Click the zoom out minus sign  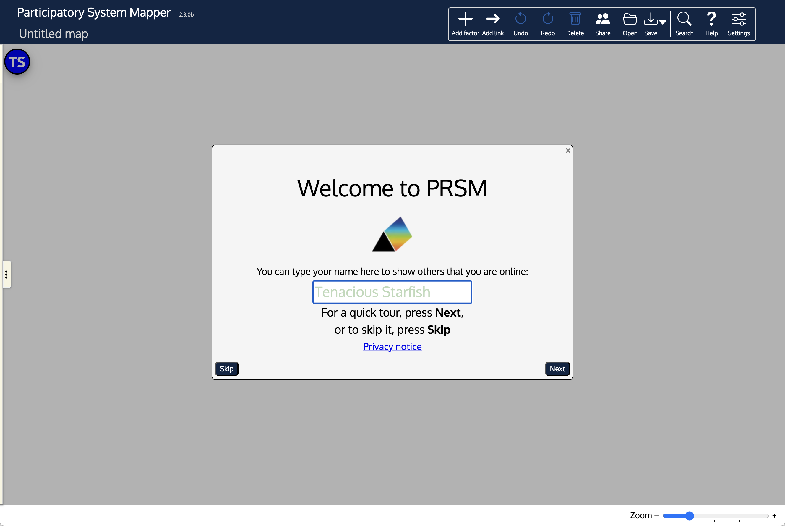click(x=656, y=516)
